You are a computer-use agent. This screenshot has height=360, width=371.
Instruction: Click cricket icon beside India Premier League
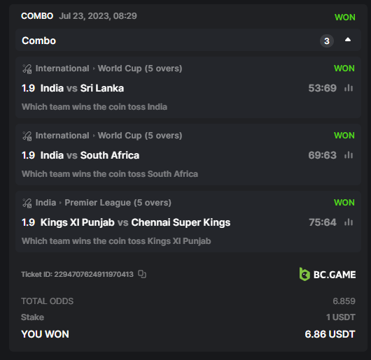pyautogui.click(x=27, y=203)
